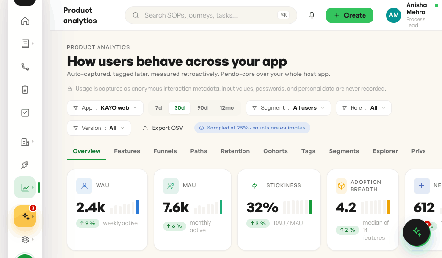
Task: Select the 12mo time range
Action: pyautogui.click(x=227, y=108)
